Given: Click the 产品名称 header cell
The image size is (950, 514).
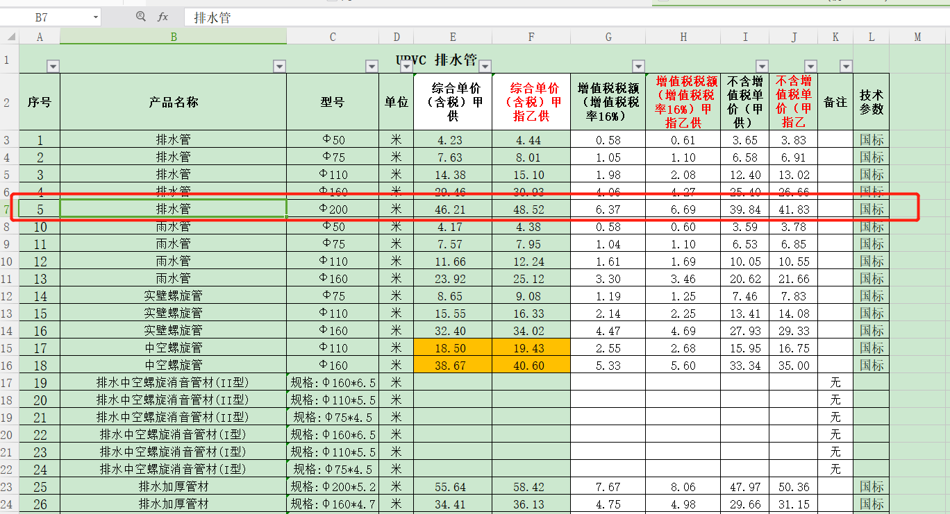Looking at the screenshot, I should point(174,102).
